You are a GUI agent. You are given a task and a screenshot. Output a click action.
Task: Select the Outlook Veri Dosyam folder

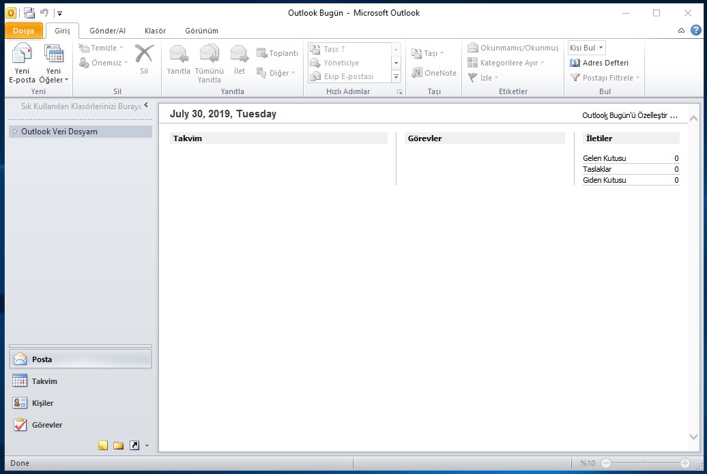[x=81, y=132]
